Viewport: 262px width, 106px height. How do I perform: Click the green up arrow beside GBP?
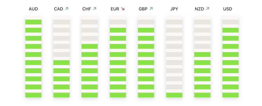151,9
